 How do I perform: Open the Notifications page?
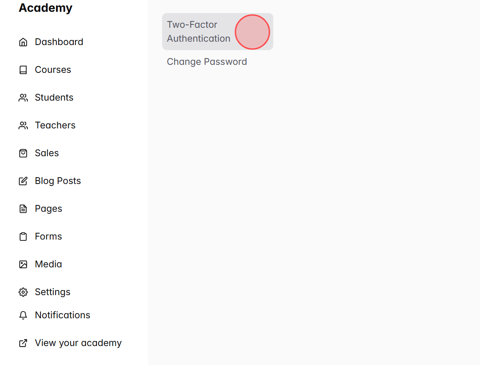coord(62,315)
